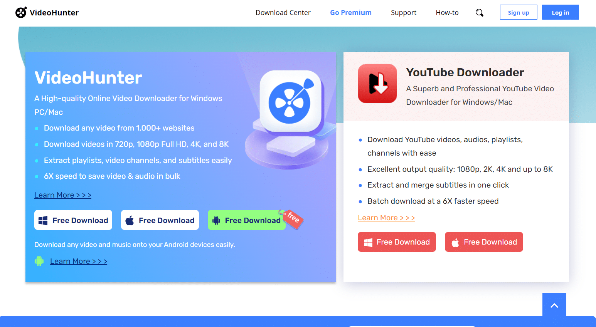Viewport: 596px width, 327px height.
Task: Download VideoHunter for Mac
Action: (x=160, y=220)
